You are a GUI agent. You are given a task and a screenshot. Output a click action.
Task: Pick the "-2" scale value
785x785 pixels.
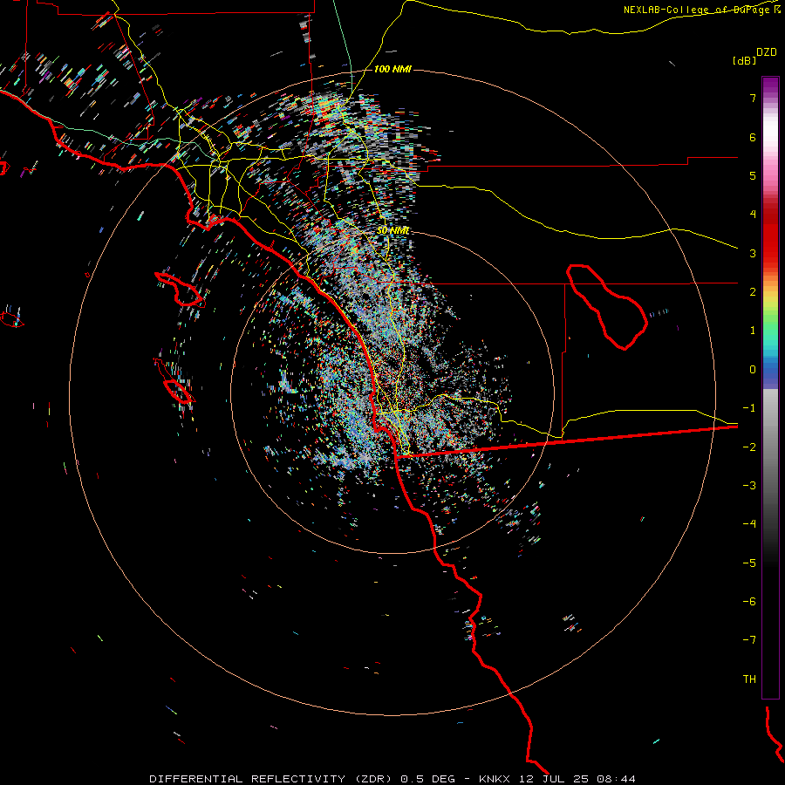[749, 447]
